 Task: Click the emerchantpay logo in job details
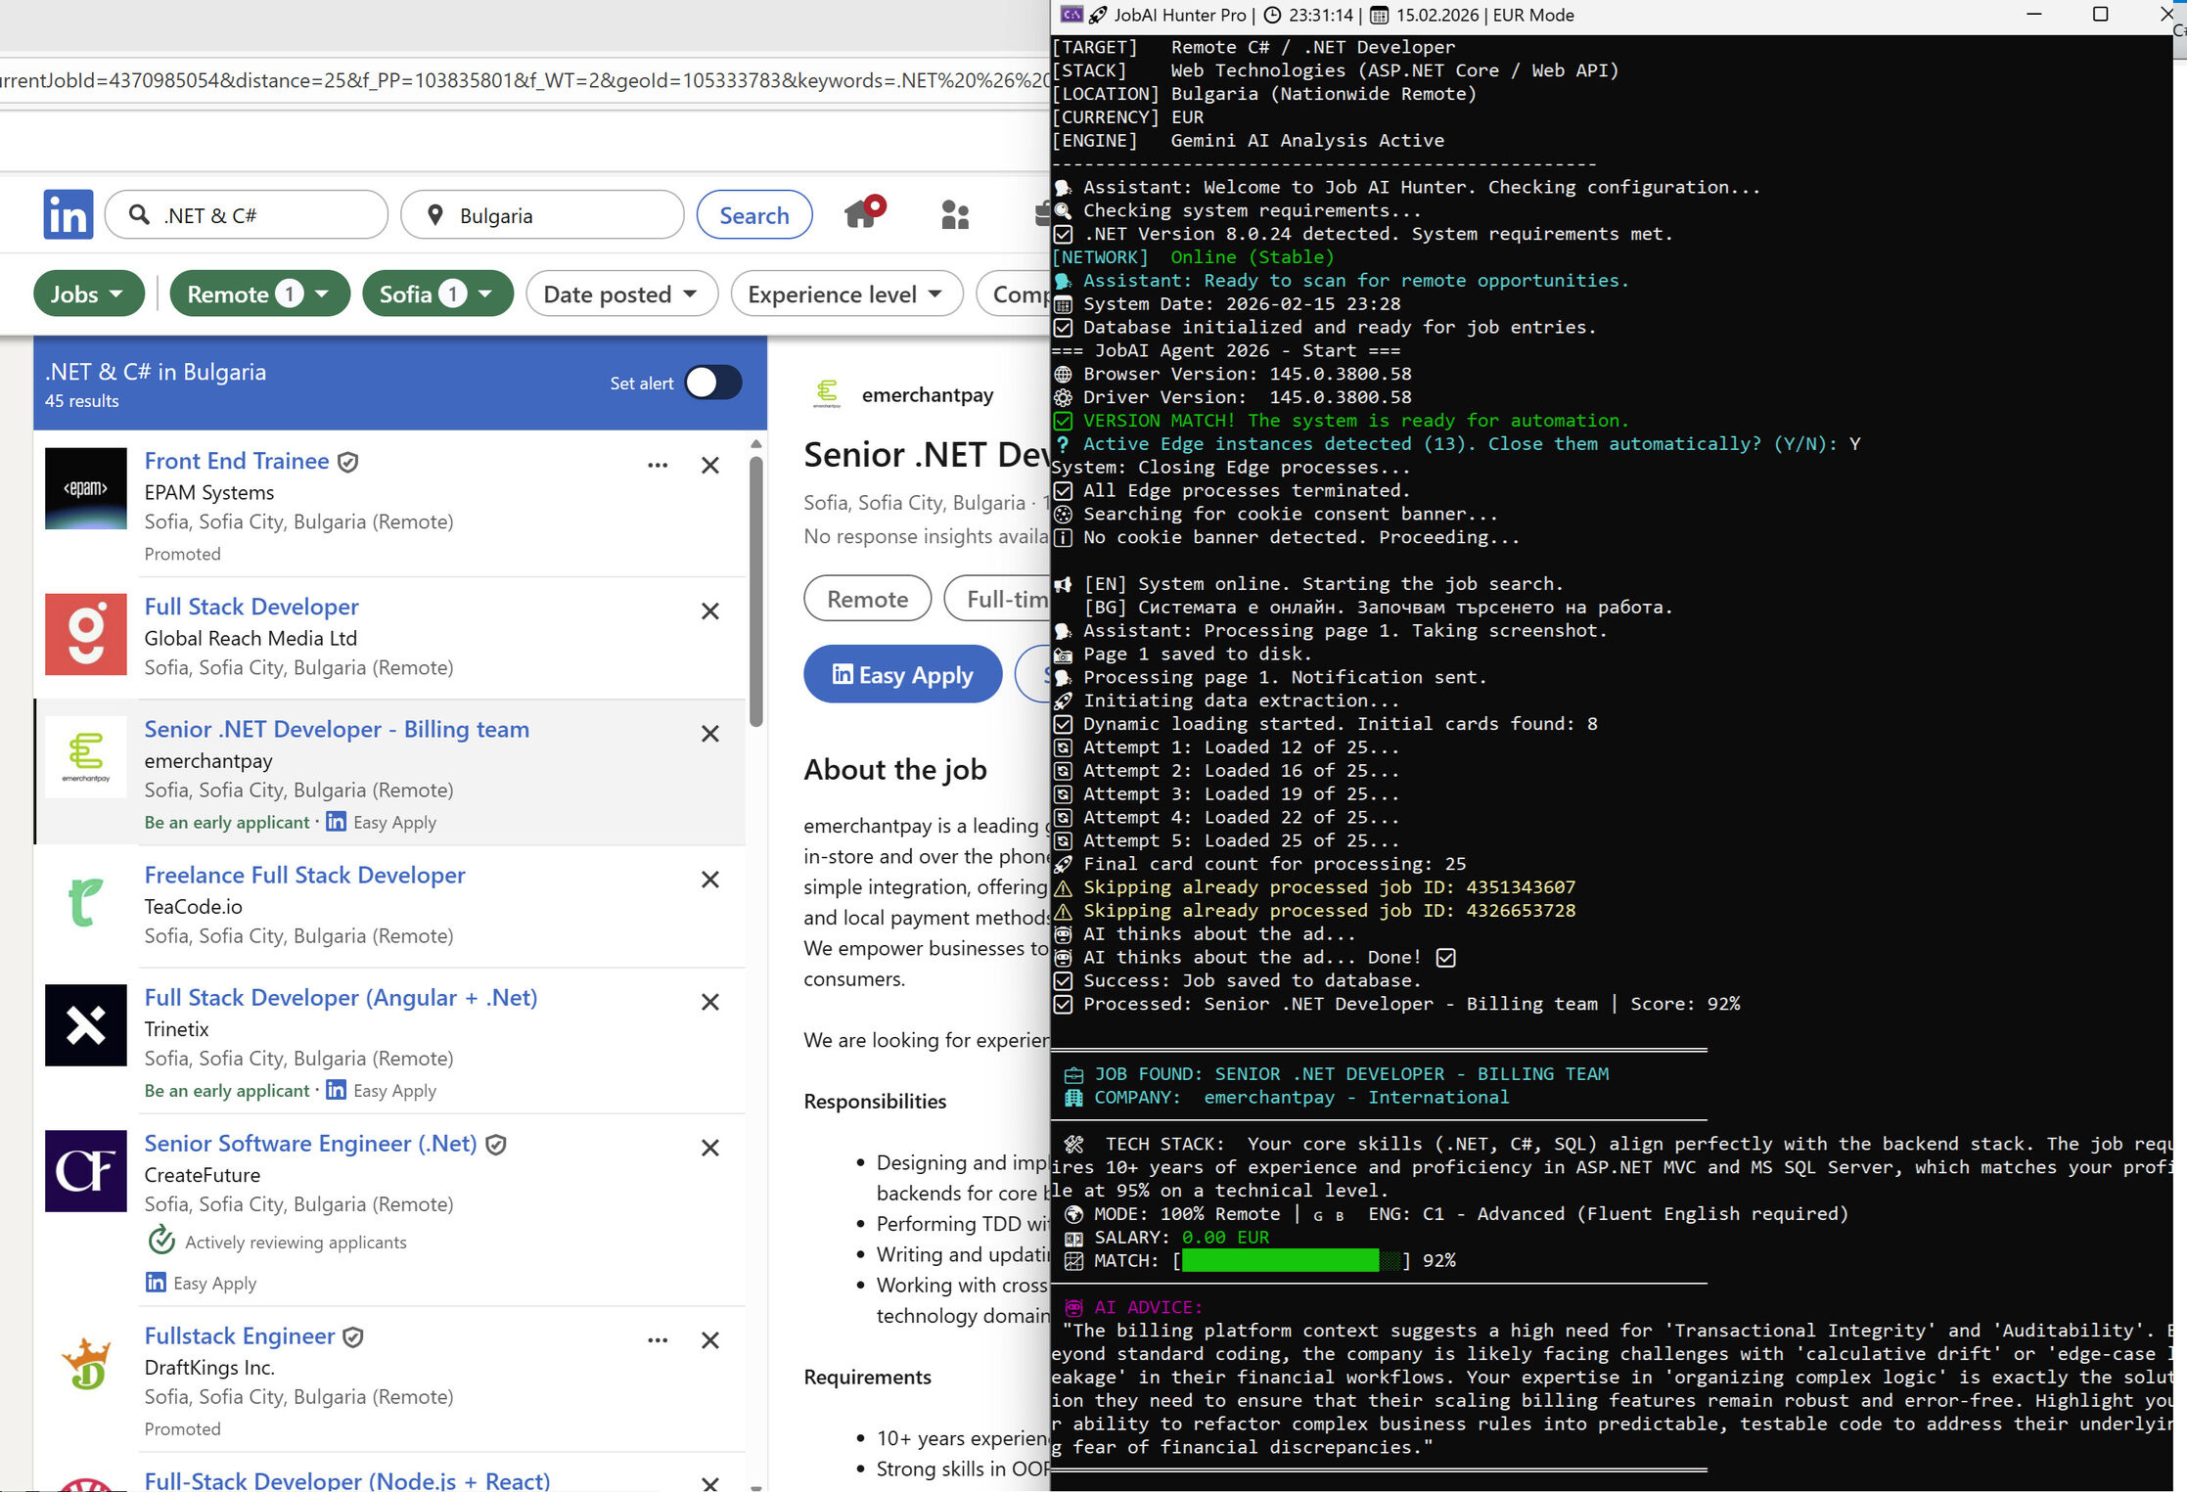827,394
